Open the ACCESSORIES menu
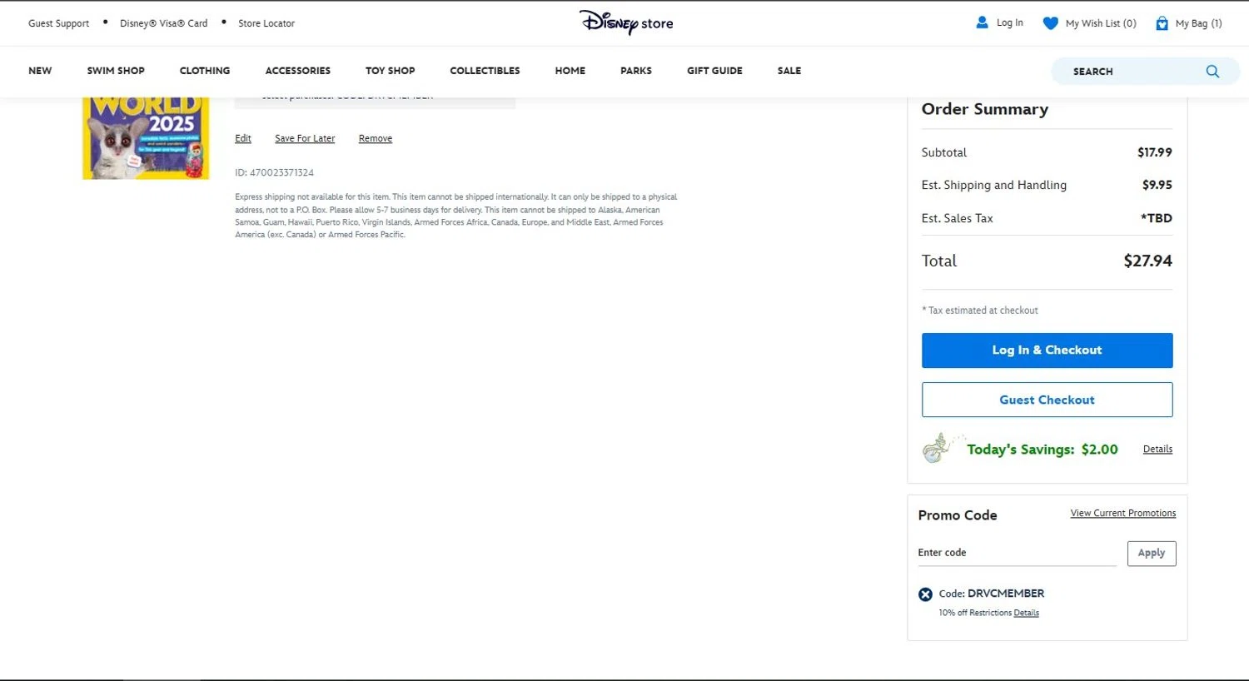The height and width of the screenshot is (681, 1249). coord(298,71)
